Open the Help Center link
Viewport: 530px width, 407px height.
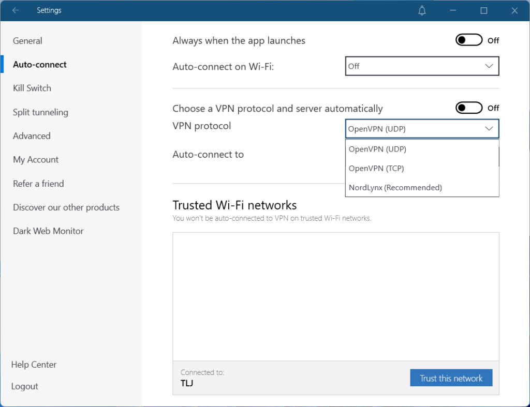coord(34,365)
